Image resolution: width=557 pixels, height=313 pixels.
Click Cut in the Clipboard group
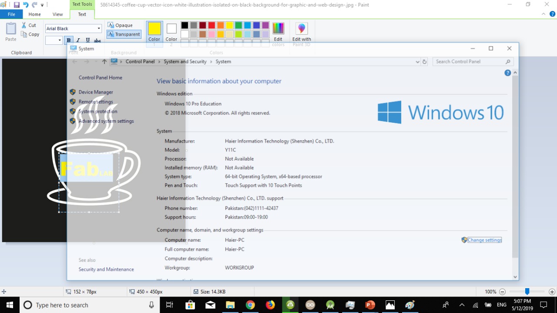pos(29,25)
